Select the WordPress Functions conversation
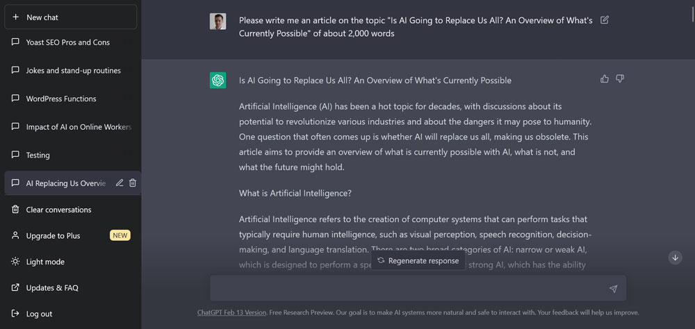The image size is (695, 329). [61, 99]
